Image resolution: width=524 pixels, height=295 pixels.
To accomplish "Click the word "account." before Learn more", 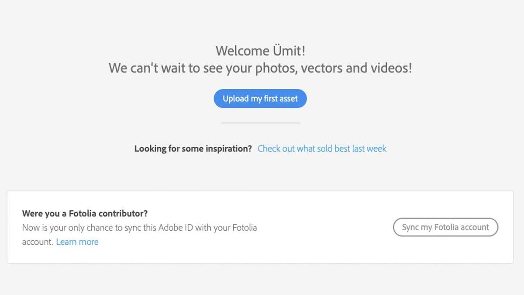I will point(37,242).
